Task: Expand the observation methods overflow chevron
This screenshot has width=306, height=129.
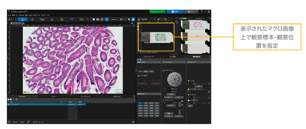Action: [88, 19]
